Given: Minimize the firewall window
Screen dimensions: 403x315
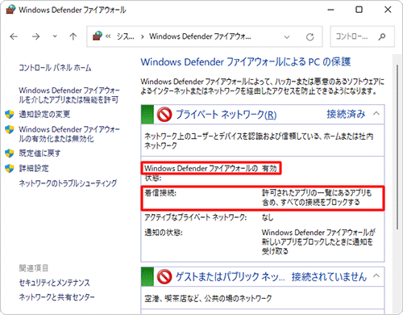Looking at the screenshot, I should [x=331, y=10].
